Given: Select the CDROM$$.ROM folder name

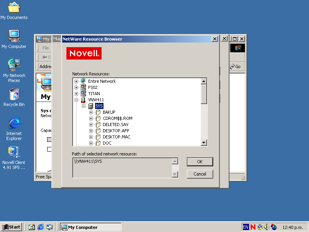Looking at the screenshot, I should [117, 118].
